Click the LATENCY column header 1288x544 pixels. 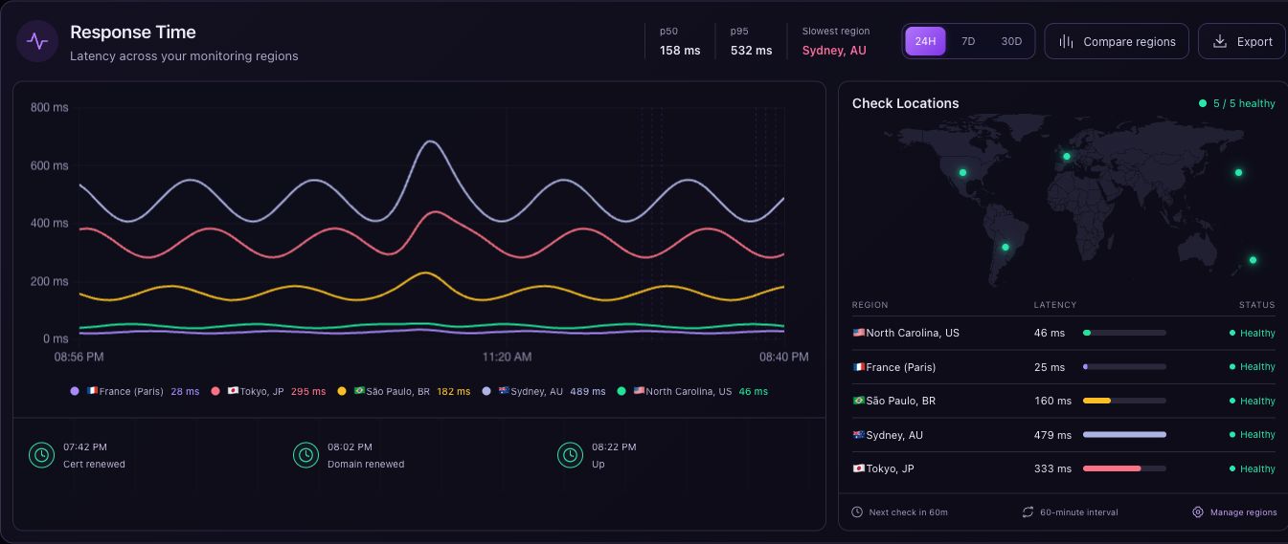coord(1055,305)
